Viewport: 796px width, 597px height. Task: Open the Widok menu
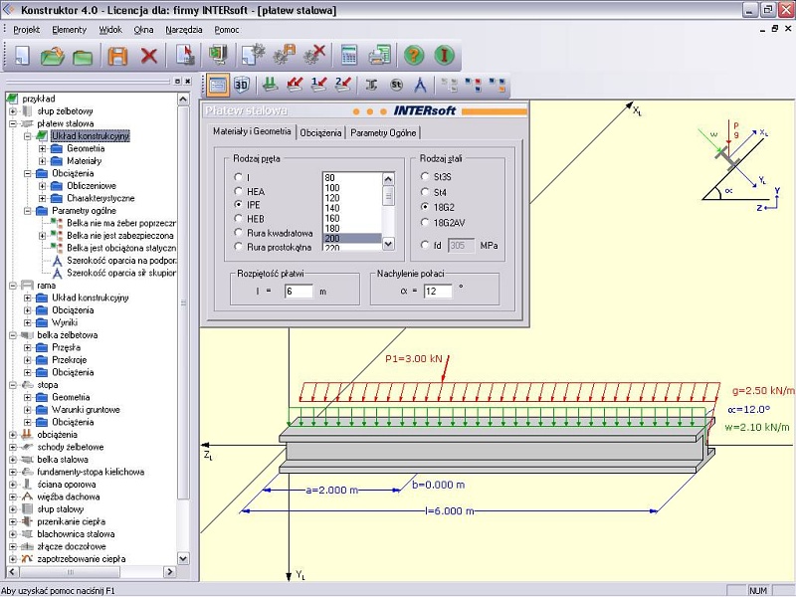[110, 30]
